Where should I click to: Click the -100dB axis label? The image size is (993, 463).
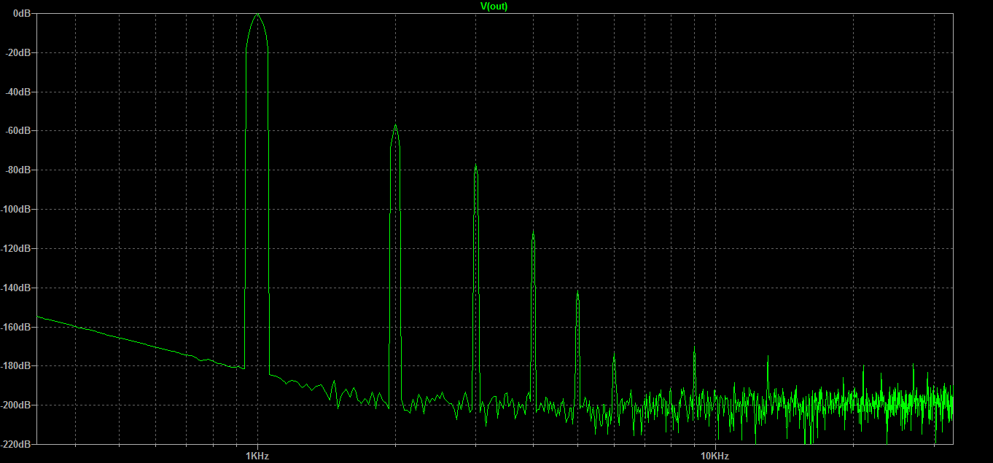pyautogui.click(x=17, y=210)
